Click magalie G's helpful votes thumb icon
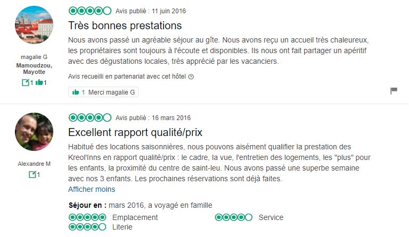409x237 pixels. click(x=39, y=82)
